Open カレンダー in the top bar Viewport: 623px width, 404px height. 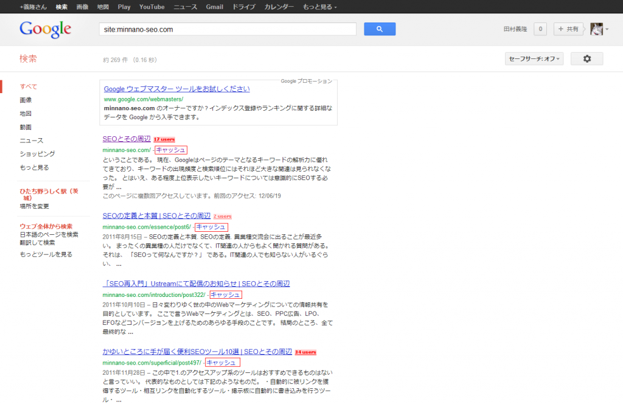(x=279, y=7)
